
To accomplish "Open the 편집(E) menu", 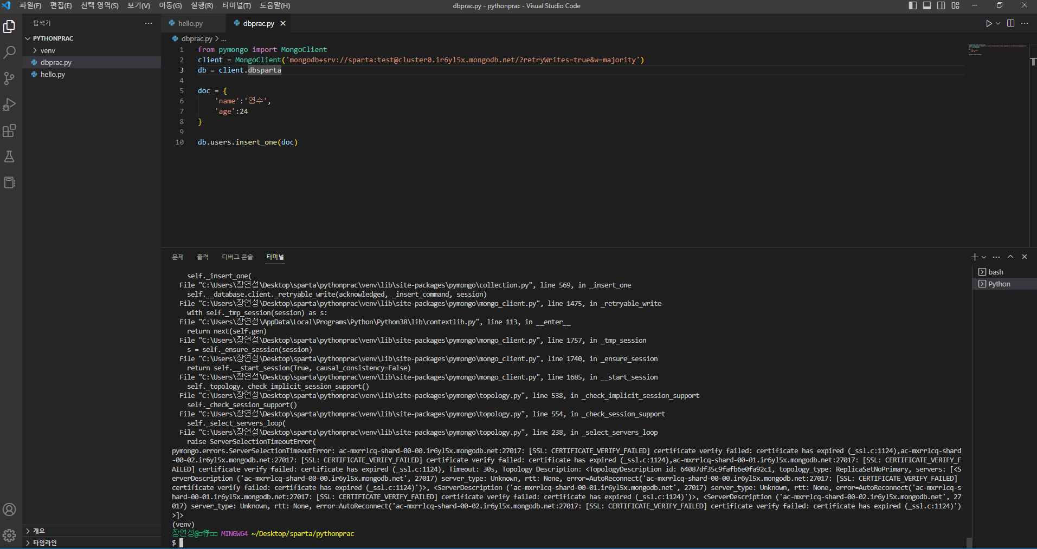I will click(x=61, y=5).
